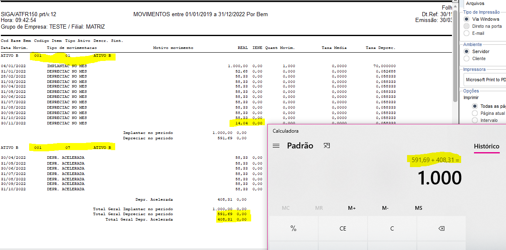The image size is (506, 250).
Task: Click the 1.000 result in Calculator display
Action: pyautogui.click(x=439, y=178)
